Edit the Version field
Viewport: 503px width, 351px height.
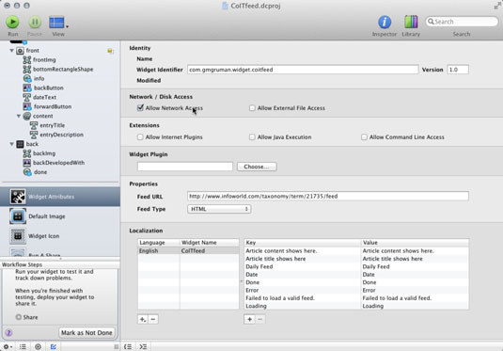[x=458, y=70]
